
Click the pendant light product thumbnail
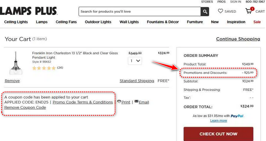click(15, 63)
